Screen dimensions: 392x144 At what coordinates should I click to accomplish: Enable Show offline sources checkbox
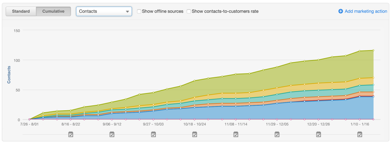139,11
